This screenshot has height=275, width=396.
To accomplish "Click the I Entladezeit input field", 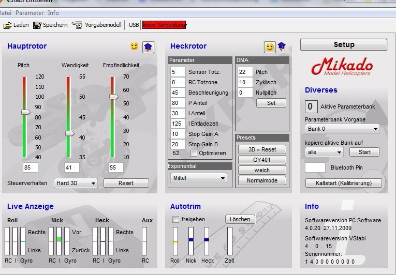I will pyautogui.click(x=178, y=124).
